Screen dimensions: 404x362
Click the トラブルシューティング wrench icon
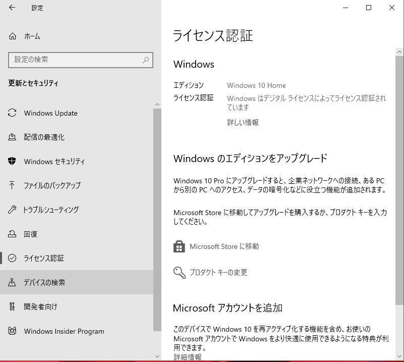(12, 210)
